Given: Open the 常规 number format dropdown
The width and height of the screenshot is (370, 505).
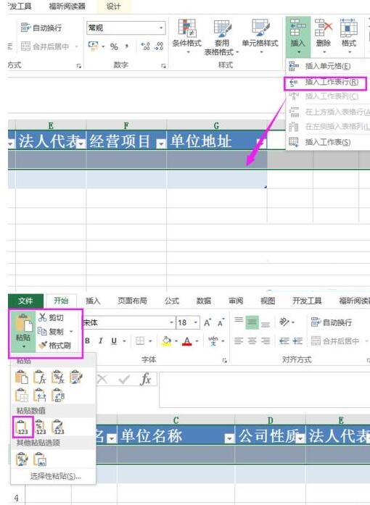Looking at the screenshot, I should [x=161, y=28].
